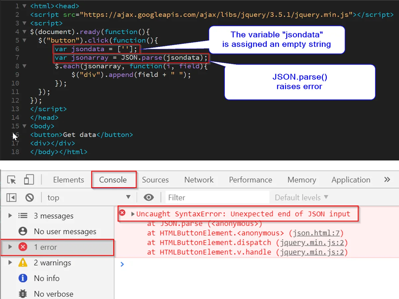Screen dimensions: 399x299
Task: Click the error icon beside Uncaught SyntaxError
Action: [122, 213]
